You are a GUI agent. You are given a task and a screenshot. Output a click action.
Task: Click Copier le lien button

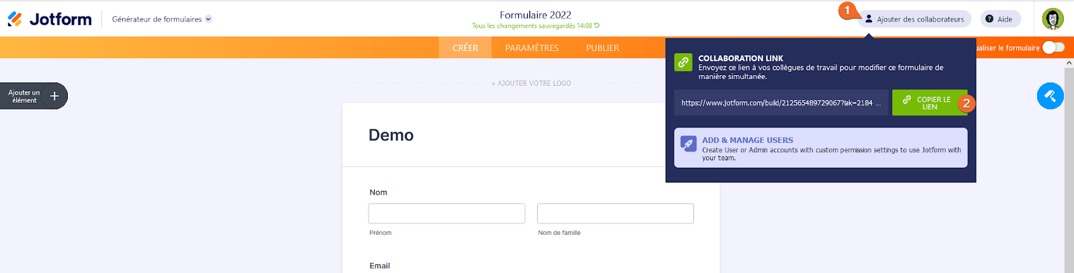(x=929, y=103)
